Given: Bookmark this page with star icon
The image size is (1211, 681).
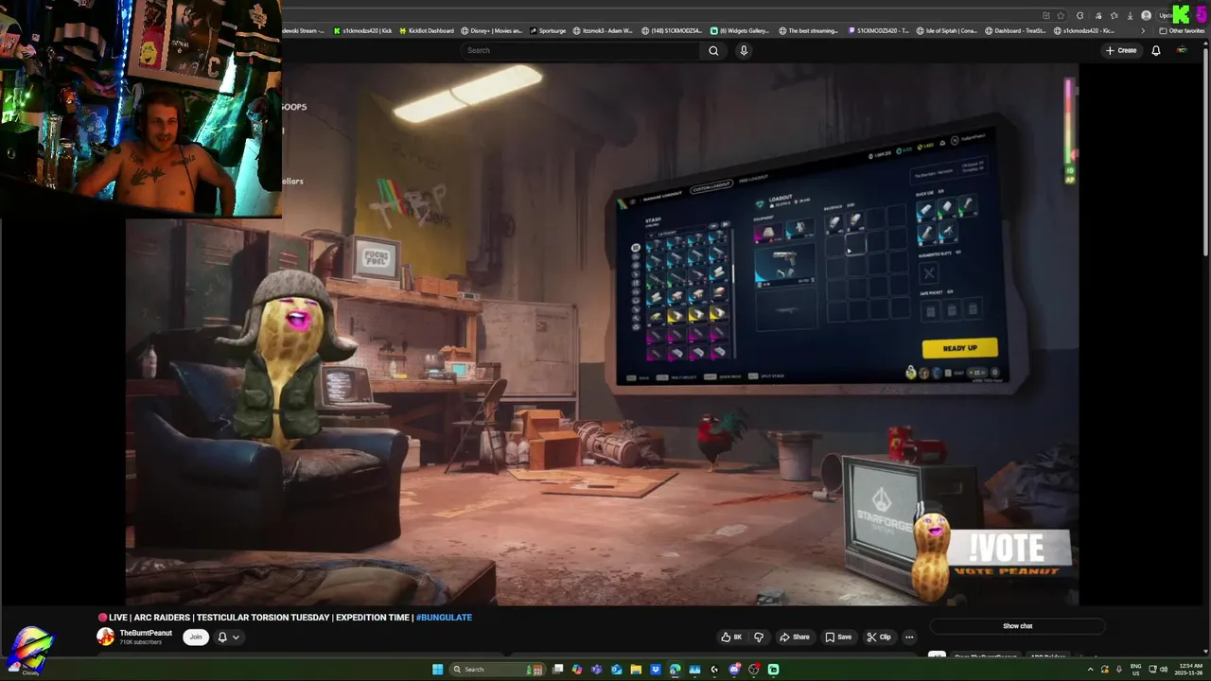Looking at the screenshot, I should 1061,15.
